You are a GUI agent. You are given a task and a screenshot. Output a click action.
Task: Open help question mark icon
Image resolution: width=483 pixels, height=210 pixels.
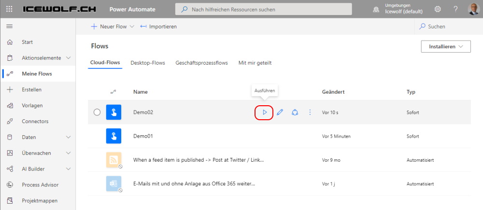[455, 9]
